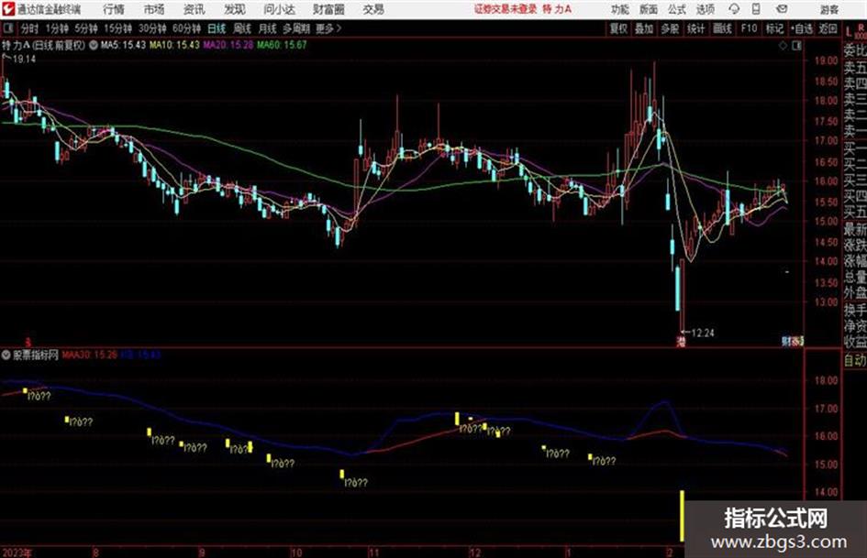
Task: Click the MA10: 15.43 label
Action: 174,45
